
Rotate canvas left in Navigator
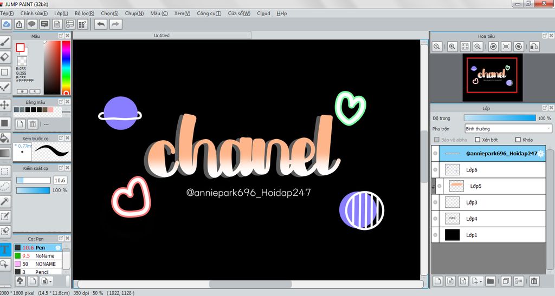pyautogui.click(x=493, y=47)
